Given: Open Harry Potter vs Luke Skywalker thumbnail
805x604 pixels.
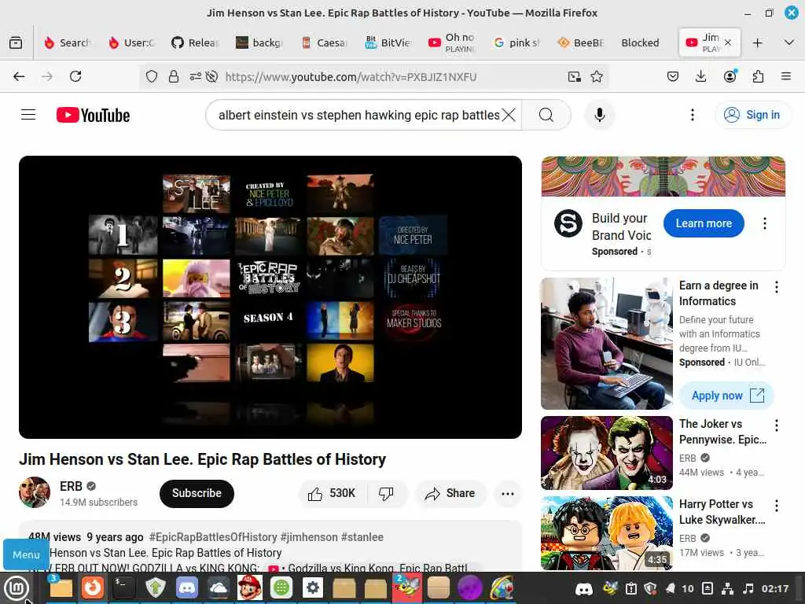Looking at the screenshot, I should 606,533.
